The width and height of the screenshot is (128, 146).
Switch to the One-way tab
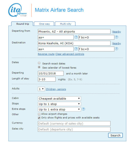coord(44,24)
